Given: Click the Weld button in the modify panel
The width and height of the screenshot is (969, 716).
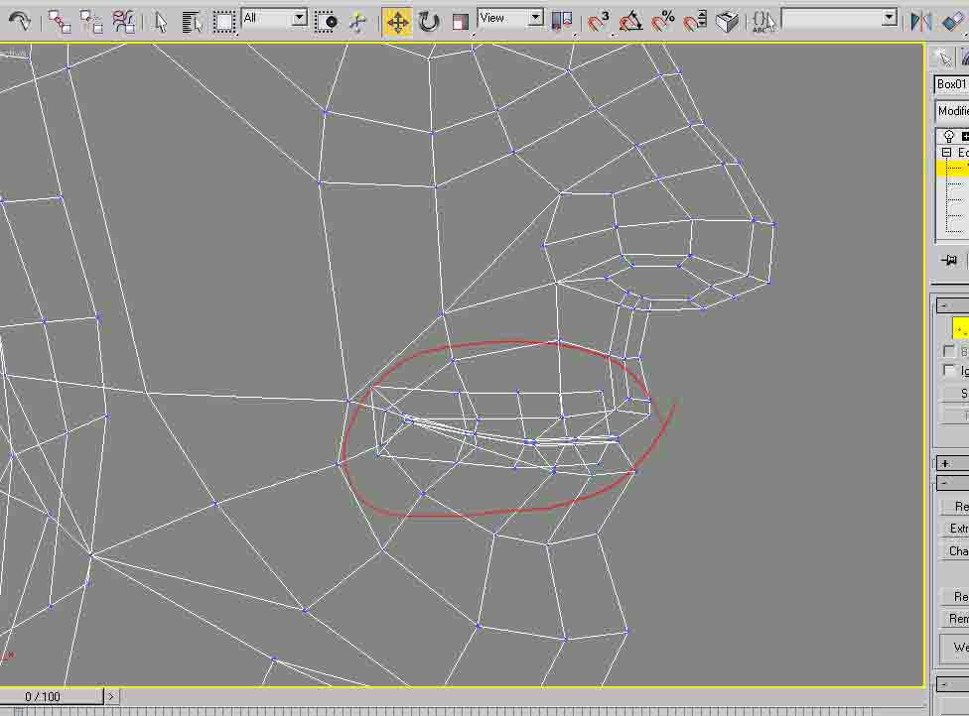Looking at the screenshot, I should [955, 647].
